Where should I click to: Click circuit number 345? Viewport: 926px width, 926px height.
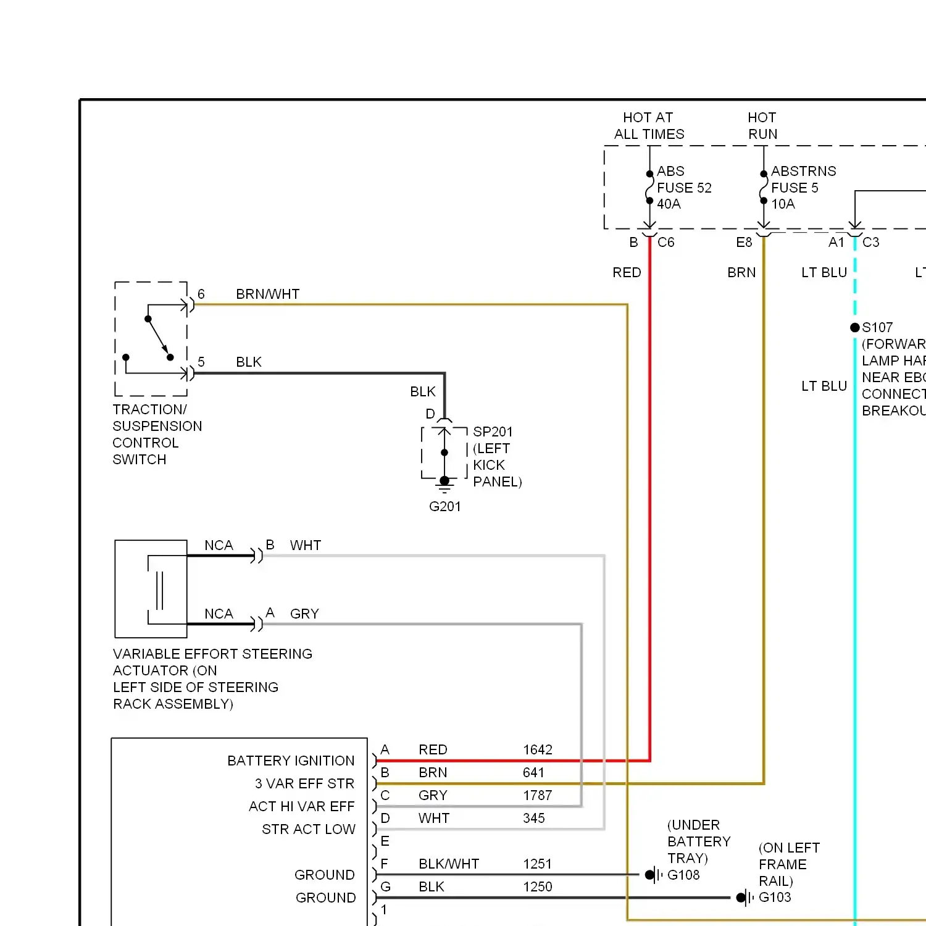pyautogui.click(x=534, y=819)
